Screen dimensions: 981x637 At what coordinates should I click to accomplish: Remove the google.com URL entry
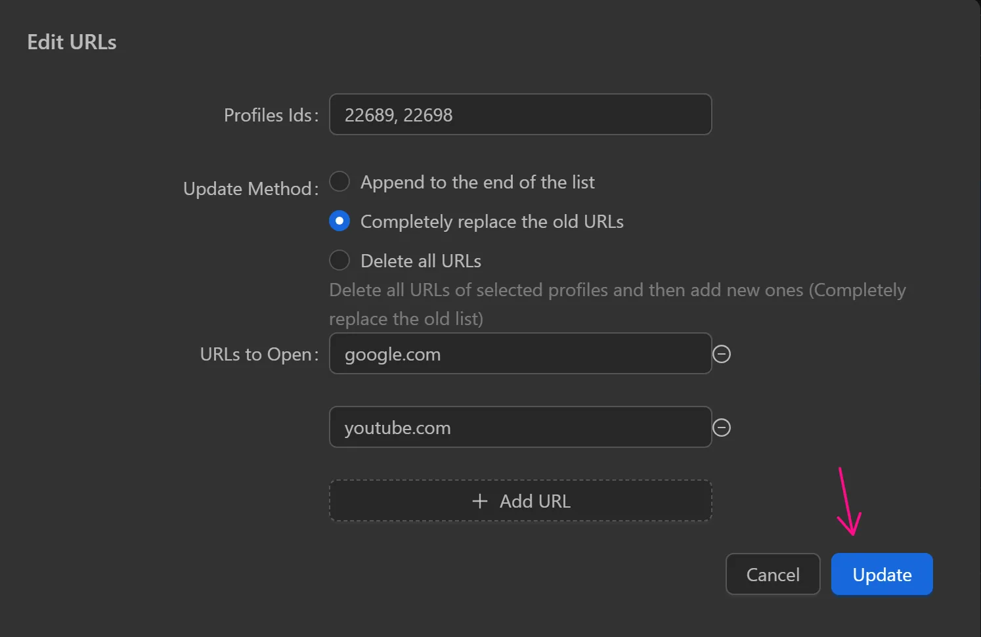[x=722, y=355]
